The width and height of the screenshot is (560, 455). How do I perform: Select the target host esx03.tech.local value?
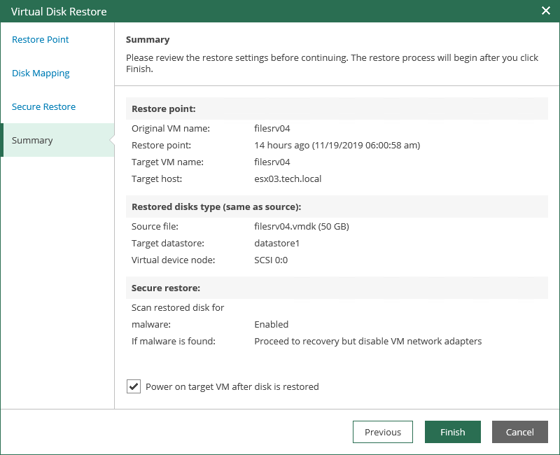(288, 178)
